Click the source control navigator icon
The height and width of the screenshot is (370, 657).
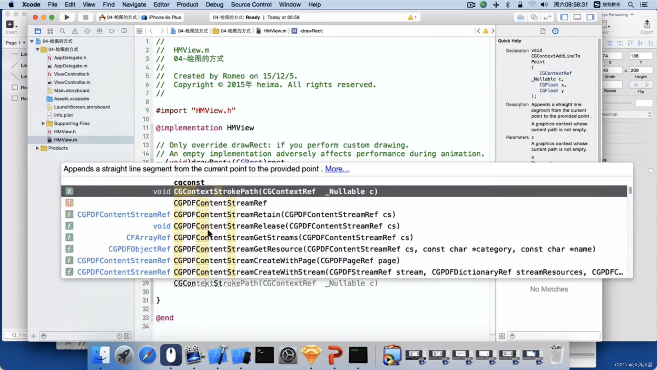pos(50,31)
